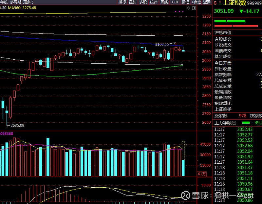Image resolution: width=262 pixels, height=204 pixels.
Task: Select the 今日开盘 row
Action: tap(237, 63)
